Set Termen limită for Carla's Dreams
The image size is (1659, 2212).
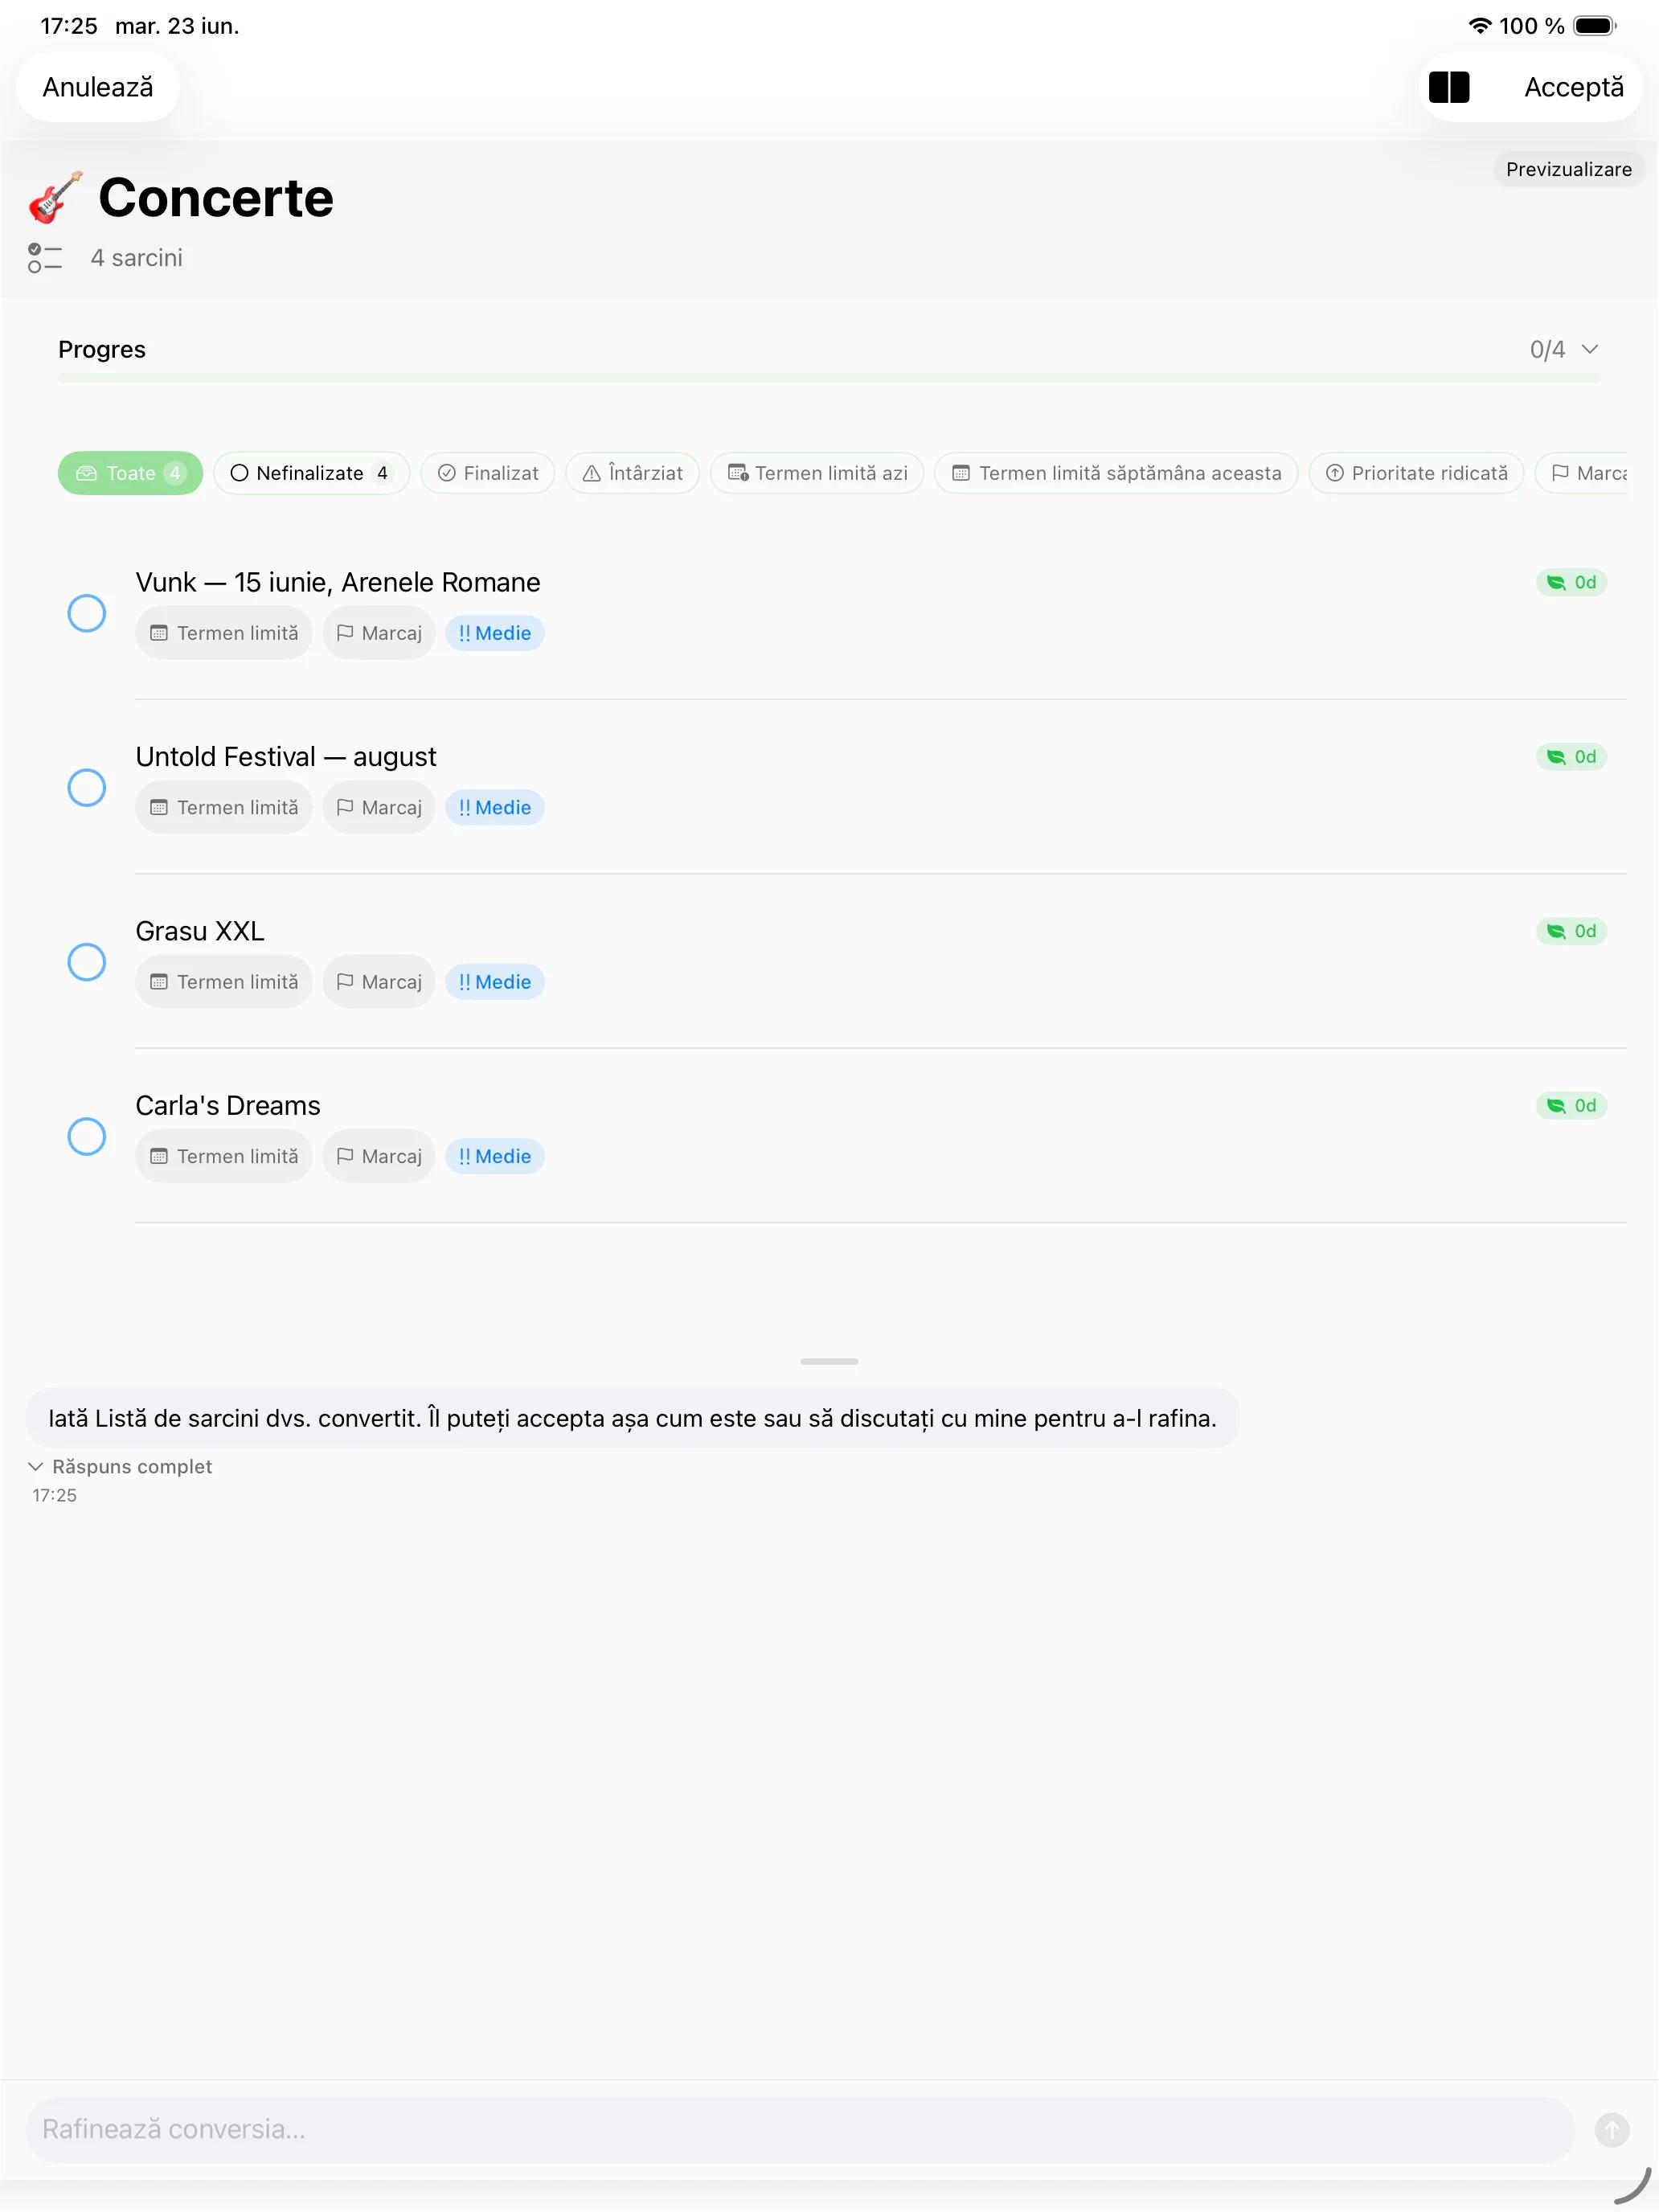[x=224, y=1156]
